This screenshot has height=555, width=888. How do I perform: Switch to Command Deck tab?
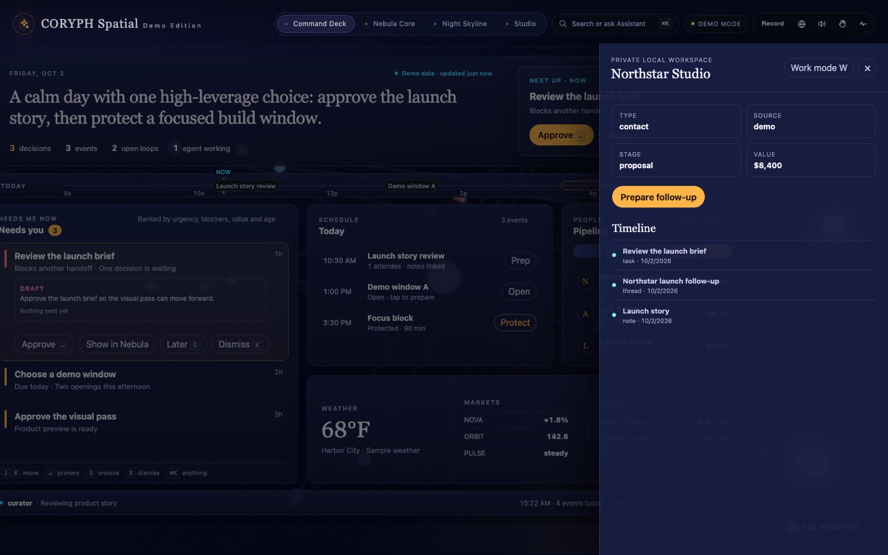coord(315,24)
